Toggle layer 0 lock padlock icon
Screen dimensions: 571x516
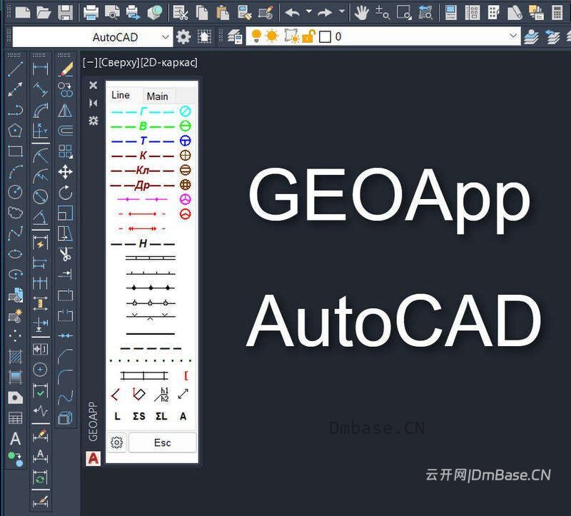point(308,36)
